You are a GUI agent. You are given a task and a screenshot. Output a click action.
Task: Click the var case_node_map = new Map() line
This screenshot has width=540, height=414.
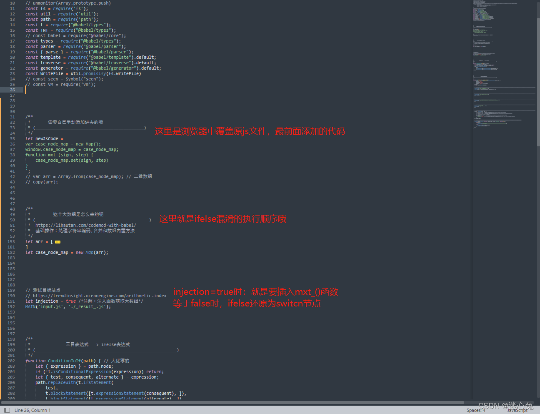click(63, 144)
